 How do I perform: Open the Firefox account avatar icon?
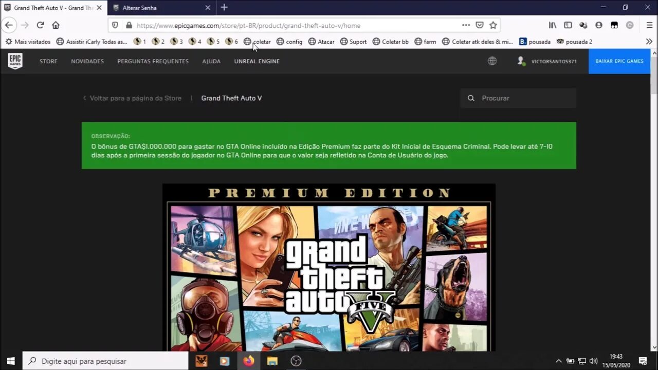pos(599,25)
